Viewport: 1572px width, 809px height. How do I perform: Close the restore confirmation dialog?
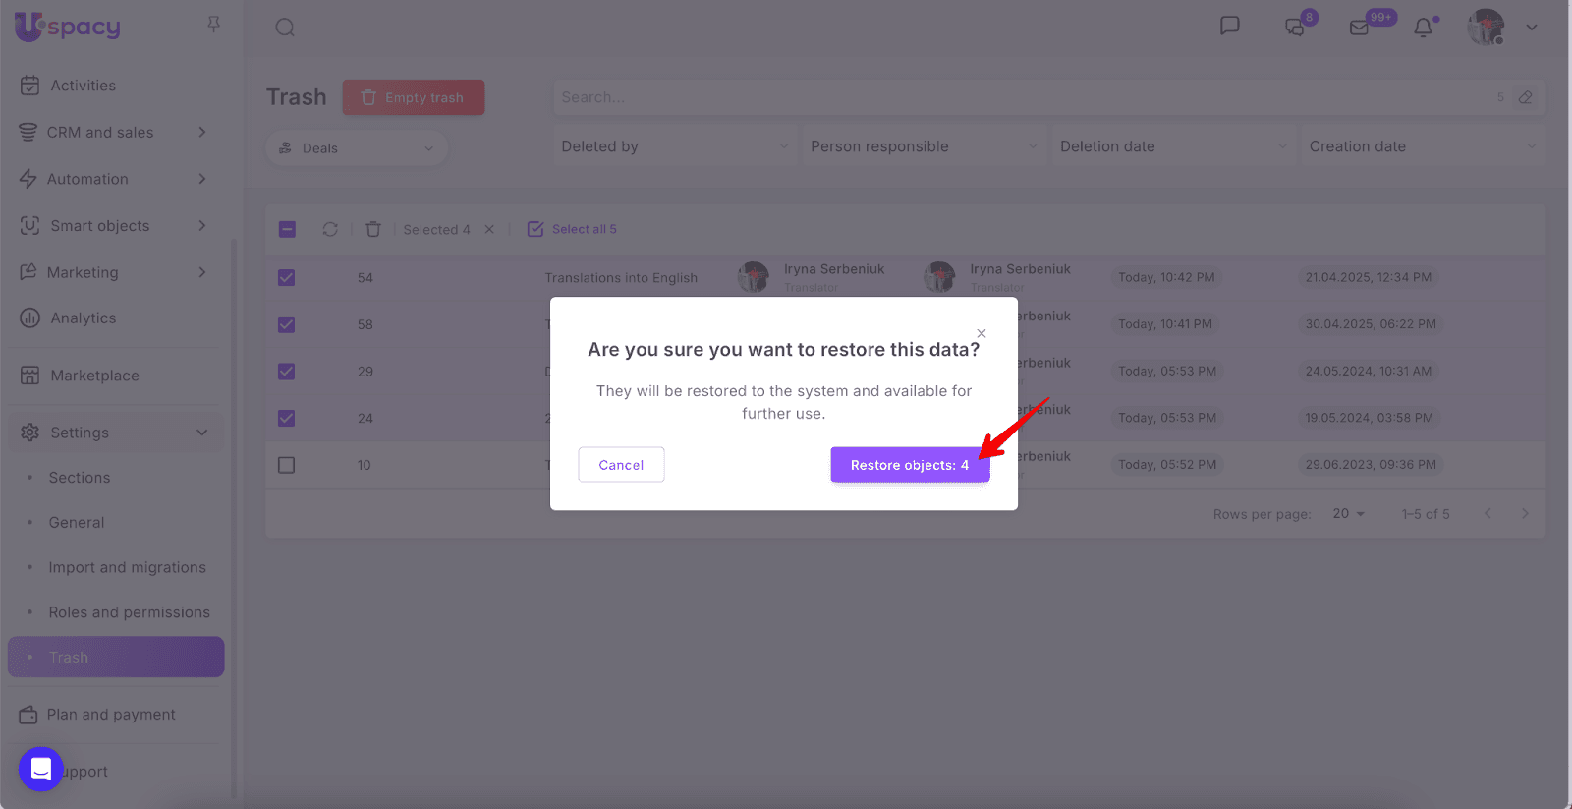point(981,333)
